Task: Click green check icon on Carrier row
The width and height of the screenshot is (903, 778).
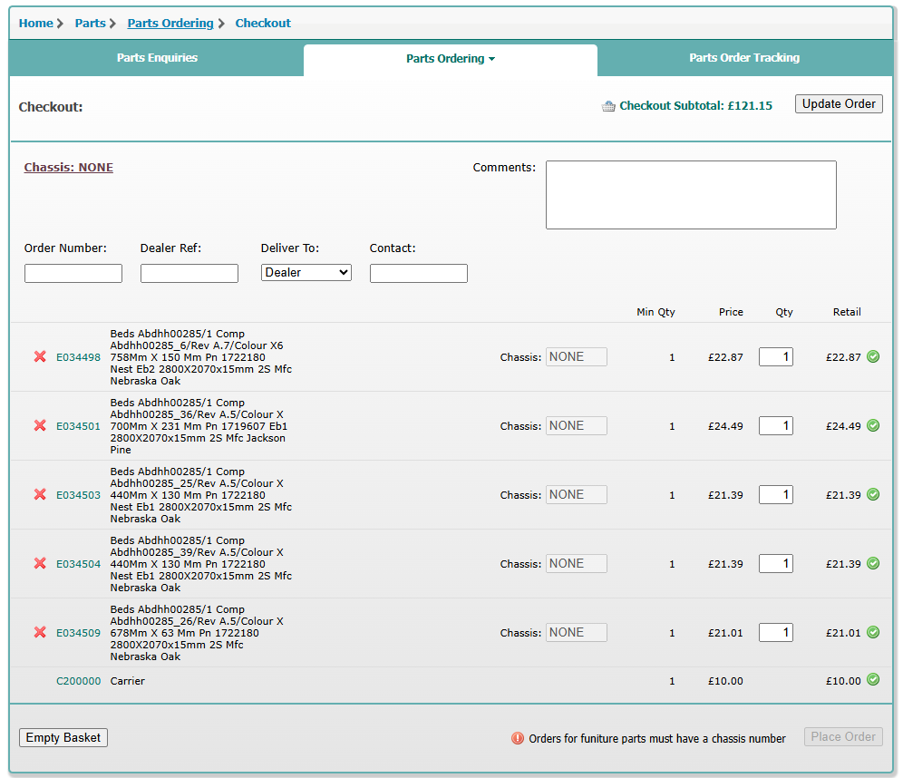Action: point(873,680)
